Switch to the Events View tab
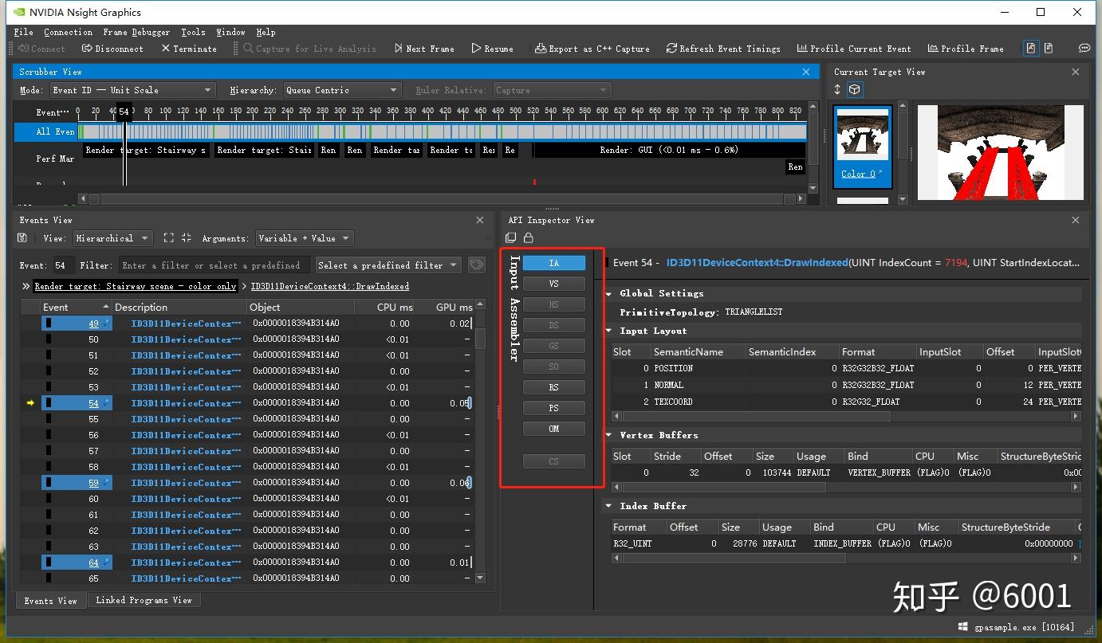The image size is (1102, 643). coord(50,601)
